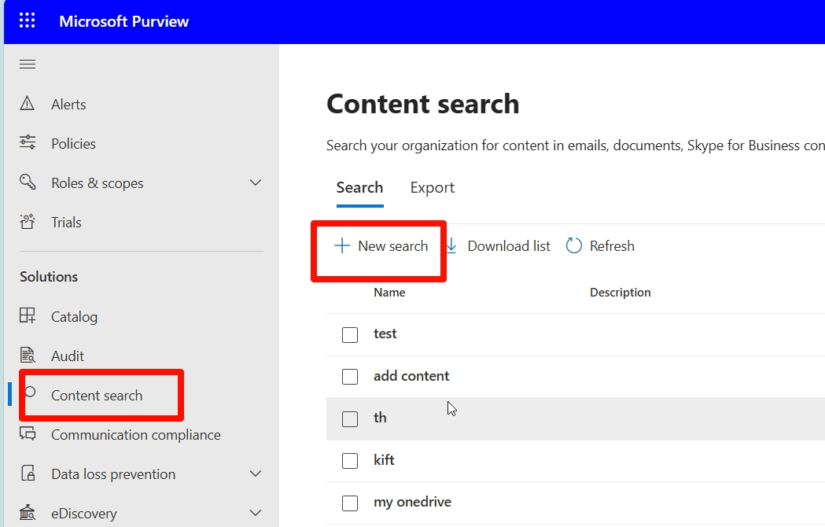Go to Catalog under Solutions
Image resolution: width=825 pixels, height=527 pixels.
coord(74,317)
